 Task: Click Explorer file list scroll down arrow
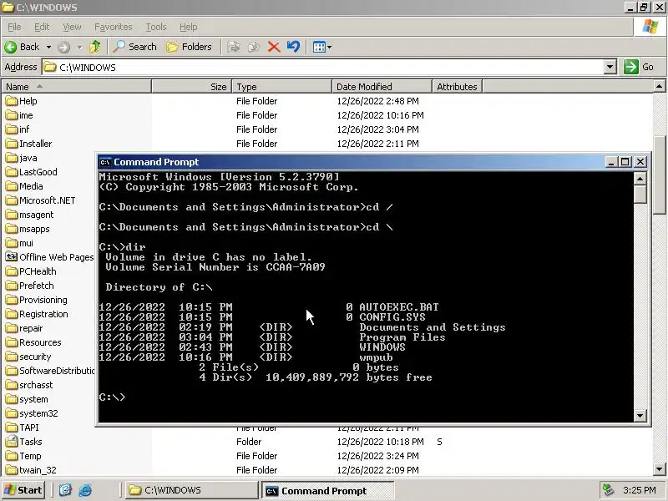click(660, 469)
